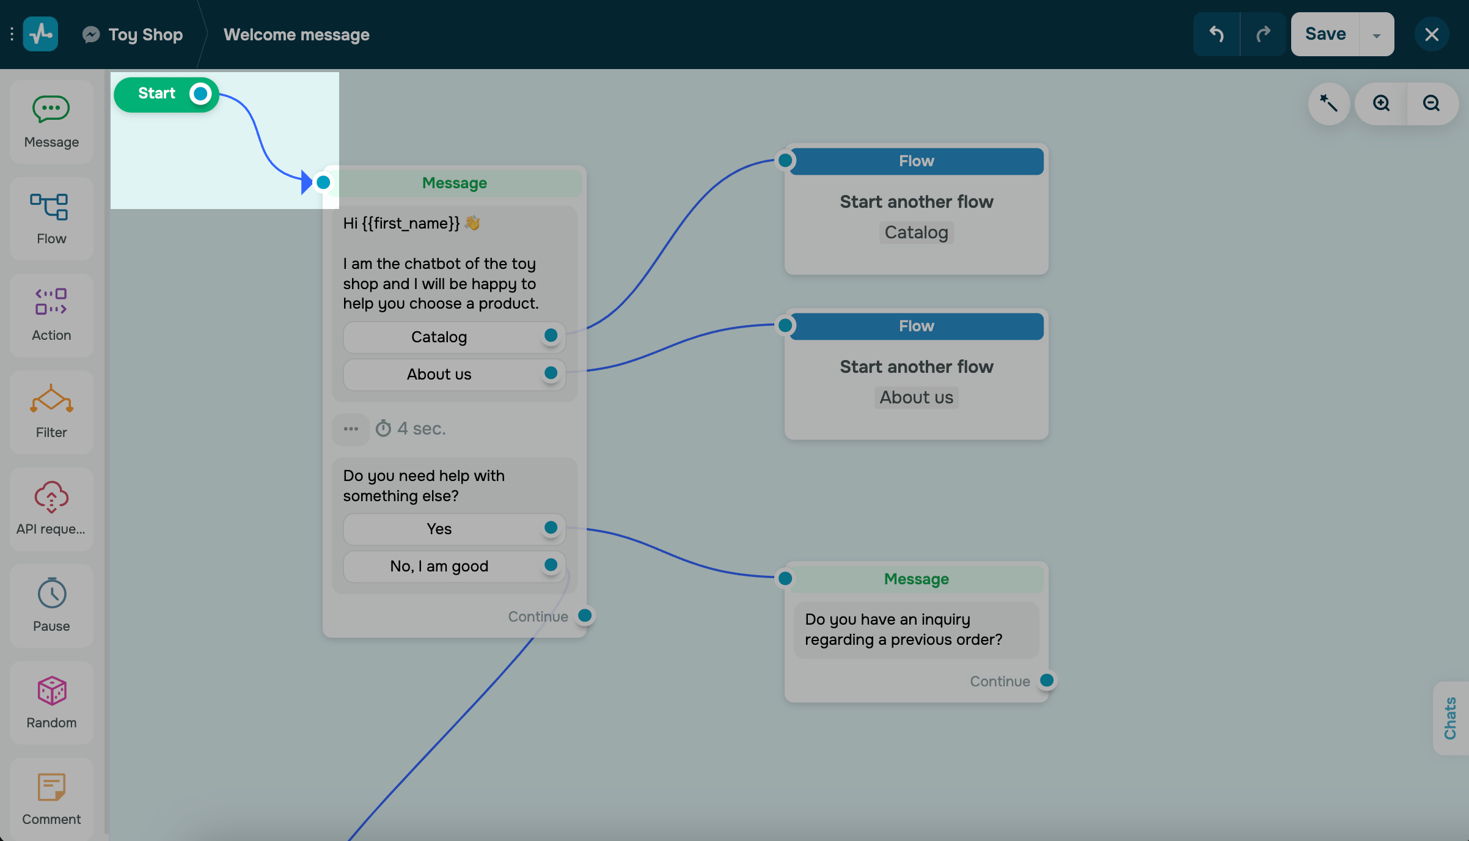Select the Flow block tool
This screenshot has width=1469, height=841.
coord(51,218)
